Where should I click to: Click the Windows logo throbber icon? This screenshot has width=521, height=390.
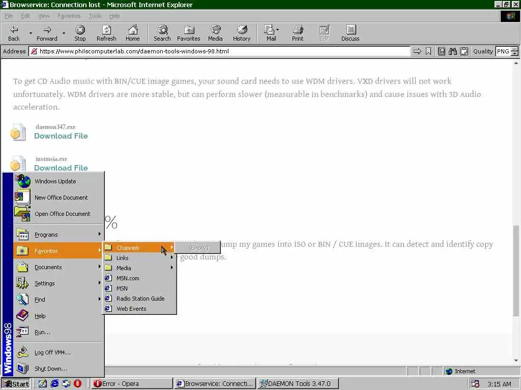pyautogui.click(x=510, y=16)
